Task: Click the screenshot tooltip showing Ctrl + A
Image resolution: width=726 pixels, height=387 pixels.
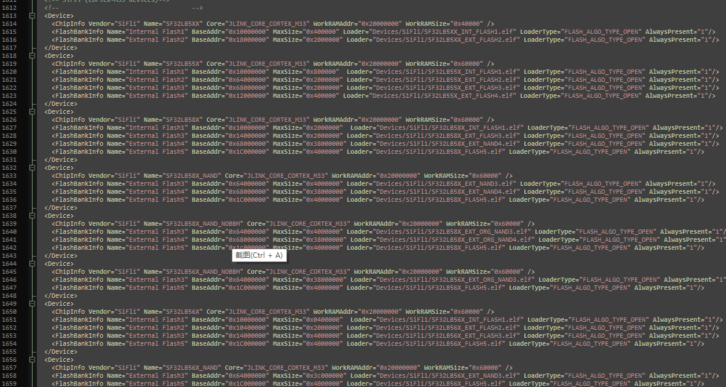Action: click(259, 255)
